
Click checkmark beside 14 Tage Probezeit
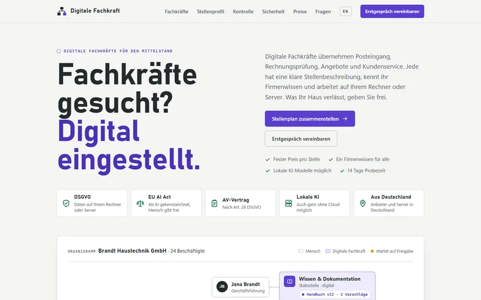(342, 171)
